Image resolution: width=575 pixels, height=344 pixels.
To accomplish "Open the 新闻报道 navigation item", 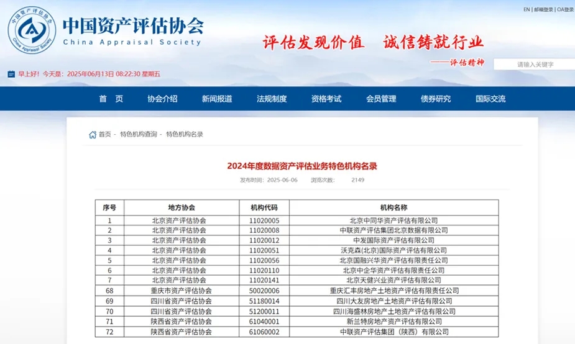I will [217, 99].
